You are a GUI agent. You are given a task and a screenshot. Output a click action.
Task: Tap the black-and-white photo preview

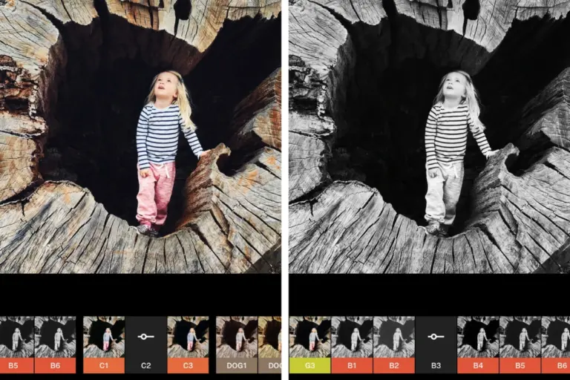430,137
